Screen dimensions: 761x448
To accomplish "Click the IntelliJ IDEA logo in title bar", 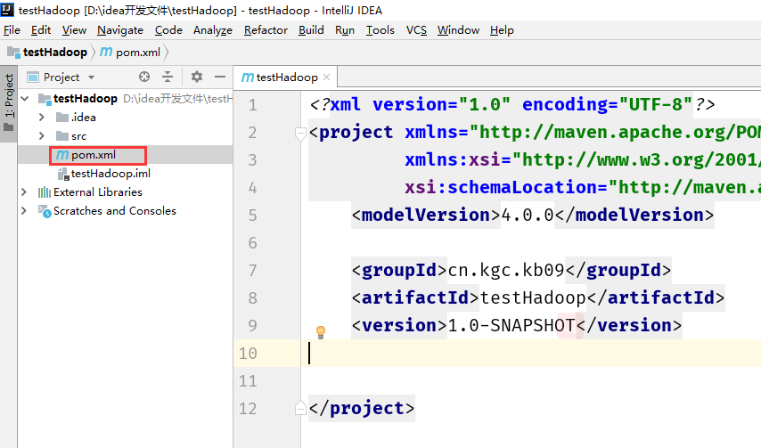I will [x=7, y=9].
